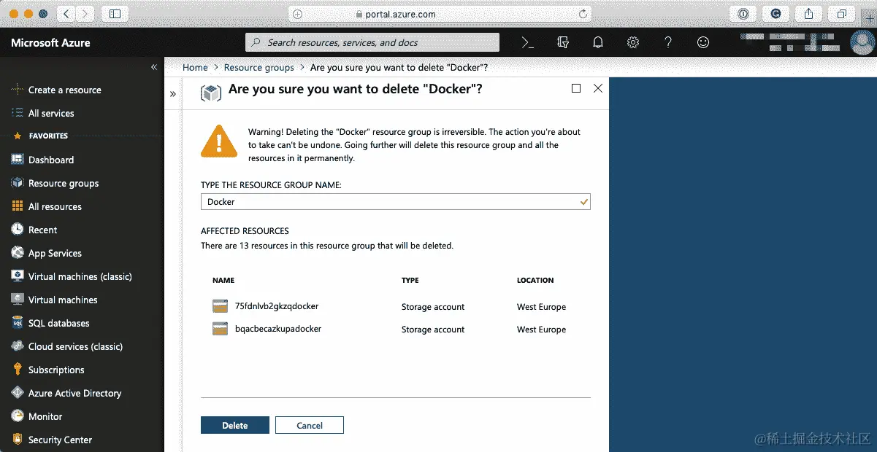Click Security Center shield icon
The image size is (877, 452).
(18, 440)
